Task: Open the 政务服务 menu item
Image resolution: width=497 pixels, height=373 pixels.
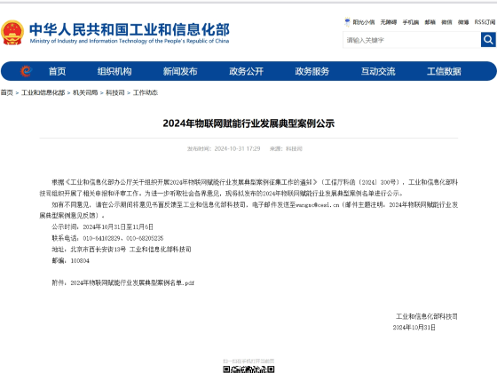Action: click(312, 71)
